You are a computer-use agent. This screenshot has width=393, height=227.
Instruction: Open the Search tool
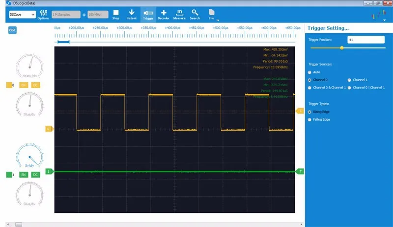coord(195,15)
